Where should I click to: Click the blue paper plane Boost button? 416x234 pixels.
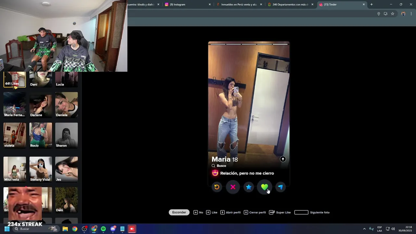pyautogui.click(x=280, y=187)
